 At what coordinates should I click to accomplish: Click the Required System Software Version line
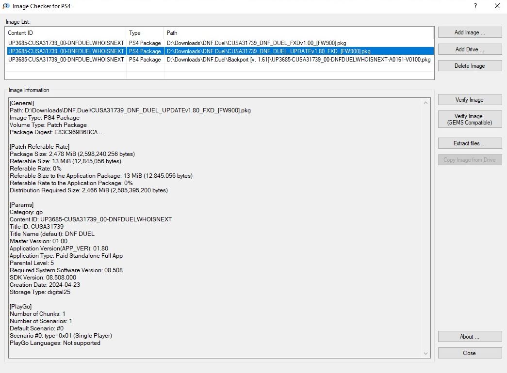point(66,270)
